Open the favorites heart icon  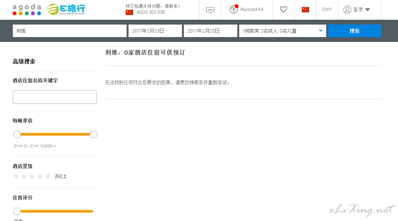pos(284,9)
